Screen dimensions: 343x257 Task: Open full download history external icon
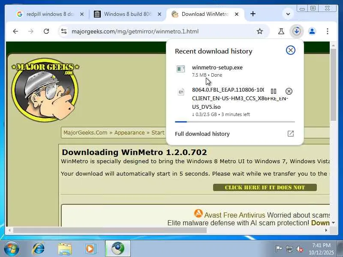tap(291, 134)
